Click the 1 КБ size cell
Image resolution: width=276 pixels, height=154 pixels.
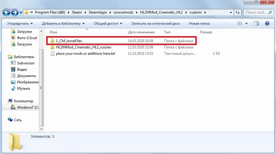pyautogui.click(x=216, y=54)
